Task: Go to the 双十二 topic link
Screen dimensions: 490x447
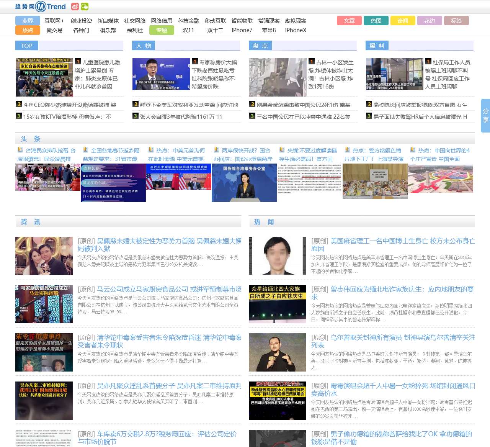Action: click(x=215, y=30)
